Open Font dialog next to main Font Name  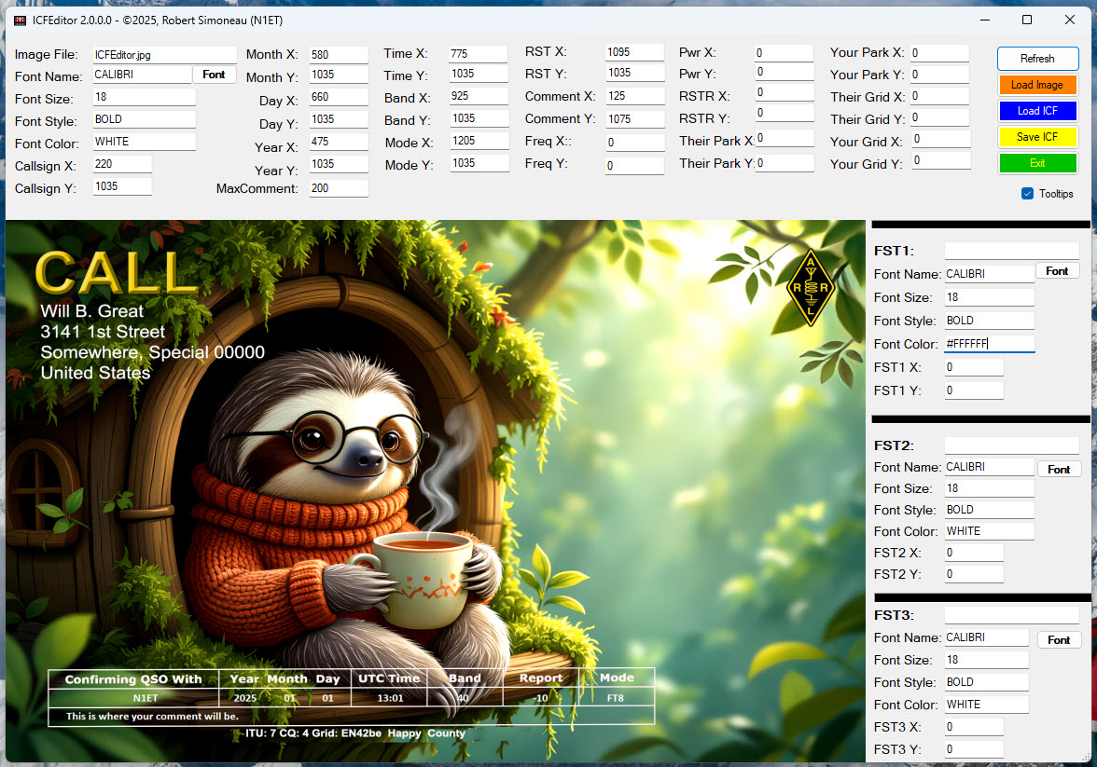(214, 75)
